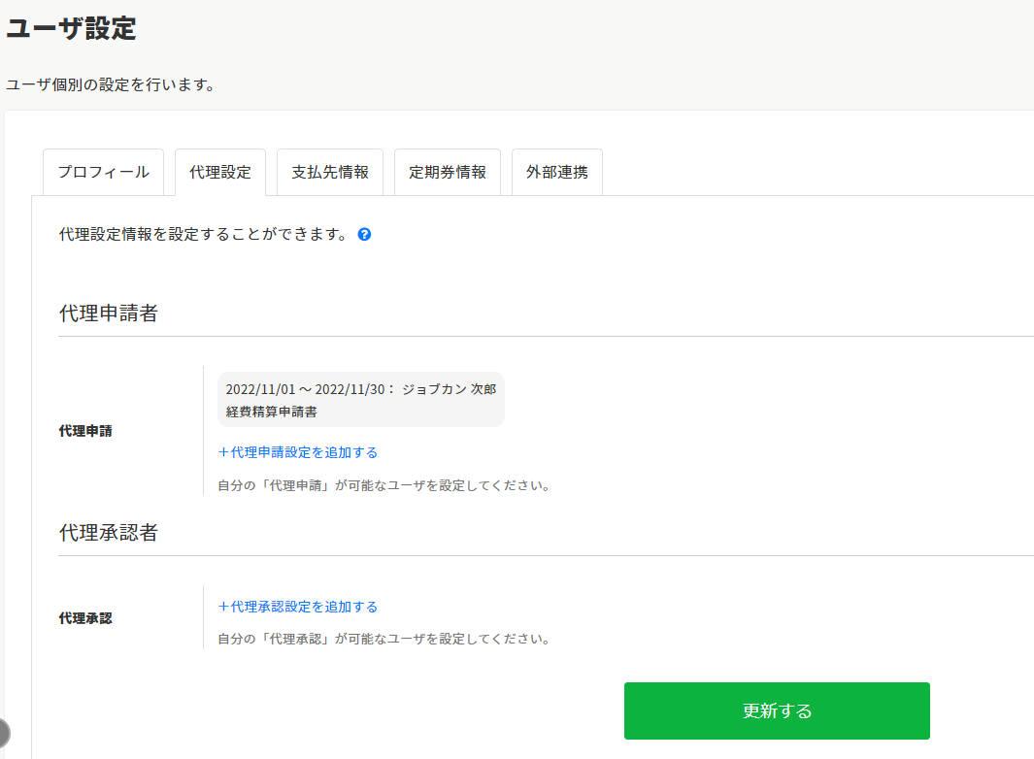Click the 代理設定情報を設定することができます description
1034x759 pixels.
pyautogui.click(x=203, y=235)
